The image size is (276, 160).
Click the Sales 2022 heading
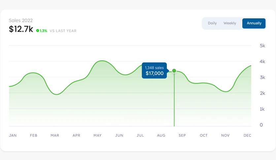21,20
